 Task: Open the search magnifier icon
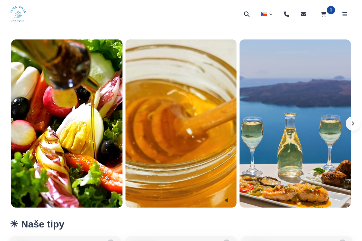(247, 14)
